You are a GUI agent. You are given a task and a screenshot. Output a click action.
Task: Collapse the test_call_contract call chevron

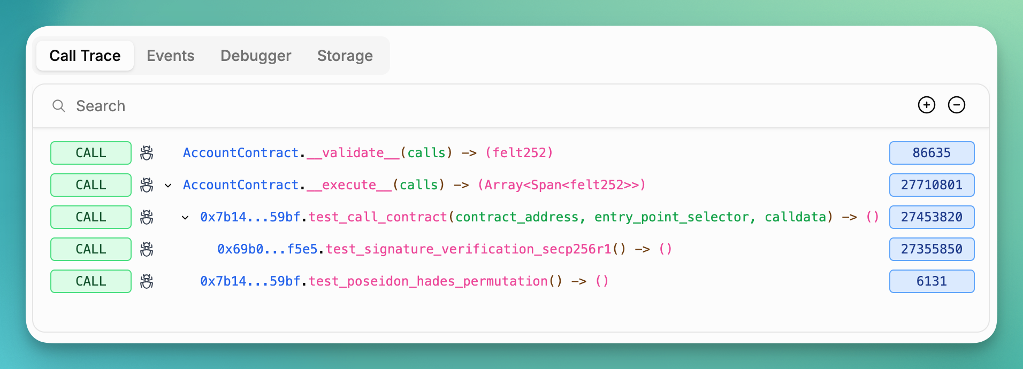coord(185,218)
